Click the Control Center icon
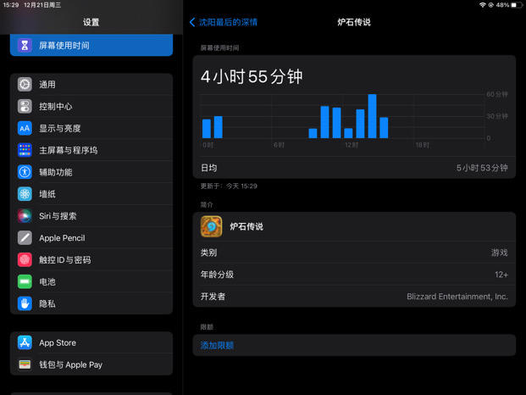The height and width of the screenshot is (395, 526). [x=25, y=107]
